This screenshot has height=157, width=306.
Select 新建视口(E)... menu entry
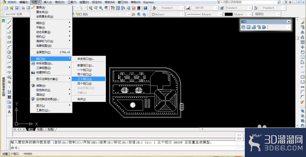pos(89,65)
